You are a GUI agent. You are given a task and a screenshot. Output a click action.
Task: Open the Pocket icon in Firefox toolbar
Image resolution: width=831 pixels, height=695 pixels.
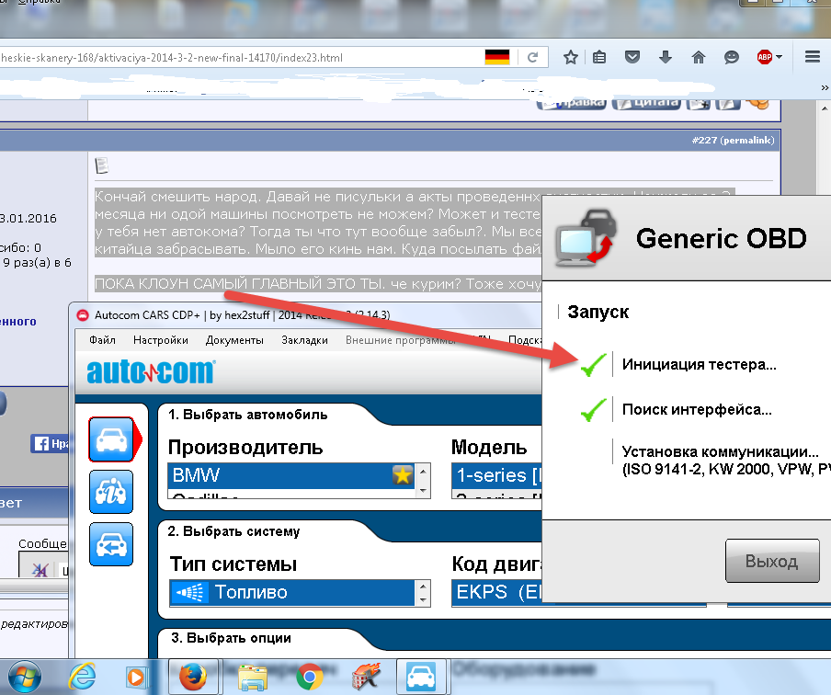tap(632, 57)
